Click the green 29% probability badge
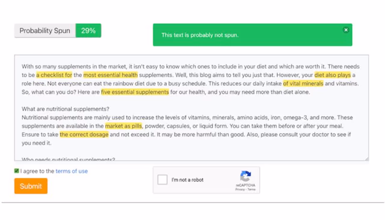Screen dimensions: 385x220 point(88,31)
